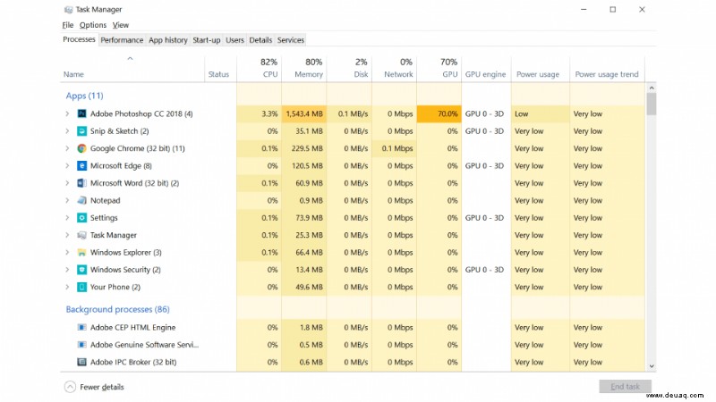Image resolution: width=716 pixels, height=402 pixels.
Task: Click the Microsoft Word process icon
Action: (x=81, y=183)
